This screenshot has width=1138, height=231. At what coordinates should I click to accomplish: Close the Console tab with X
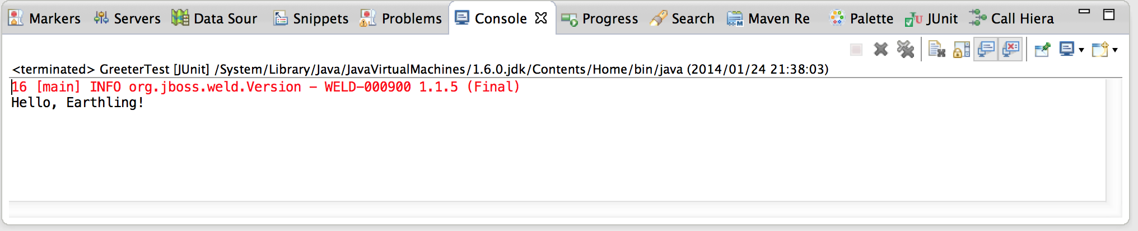click(x=541, y=18)
